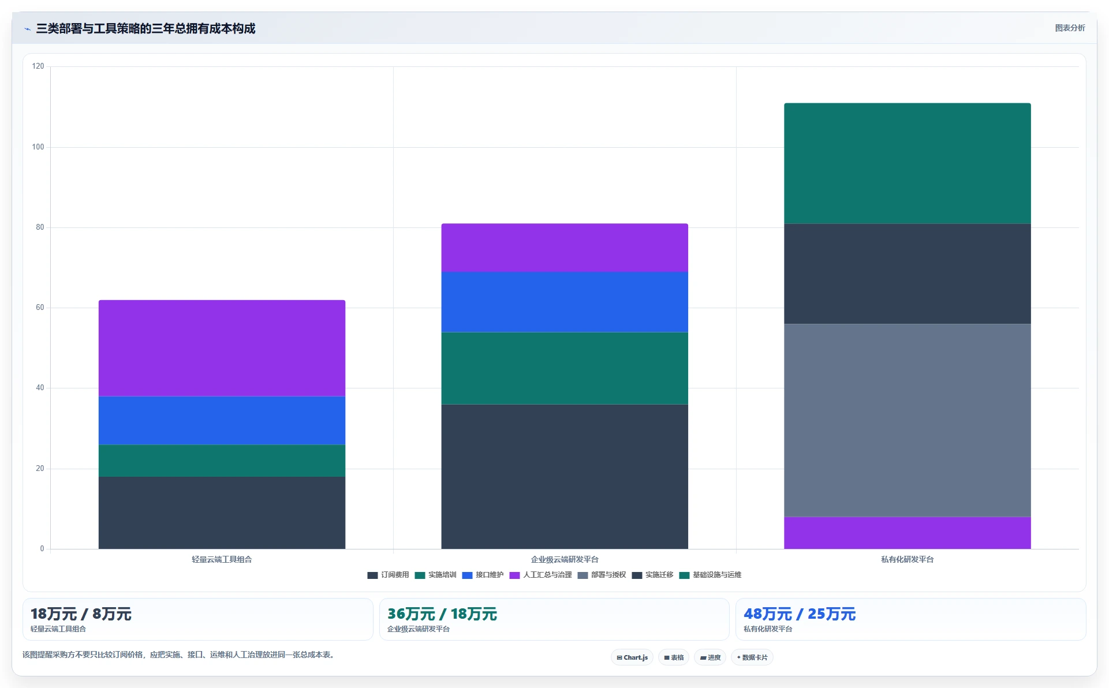Click the 图表分析 label
Screen dimensions: 1109x688
pos(1070,28)
